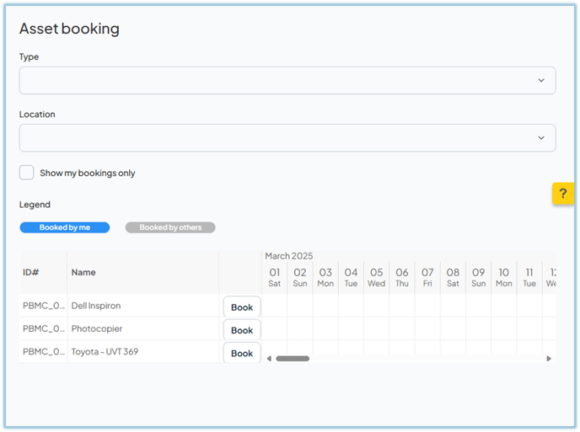Screen dimensions: 580x432
Task: Book the Photocopier asset
Action: [x=242, y=330]
